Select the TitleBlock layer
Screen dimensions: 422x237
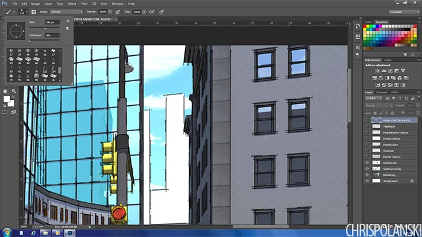click(x=394, y=126)
